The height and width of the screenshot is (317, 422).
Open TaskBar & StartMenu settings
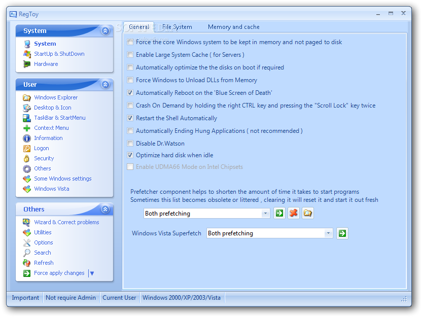pyautogui.click(x=60, y=118)
